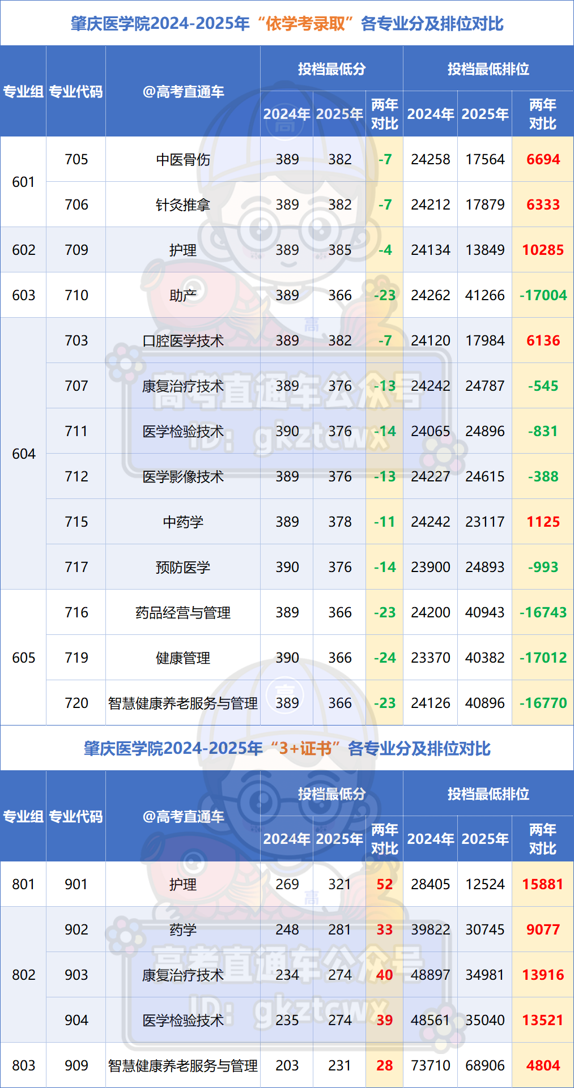Click the top 投档最低分 header
Screen dimensions: 574x1088
click(x=331, y=69)
